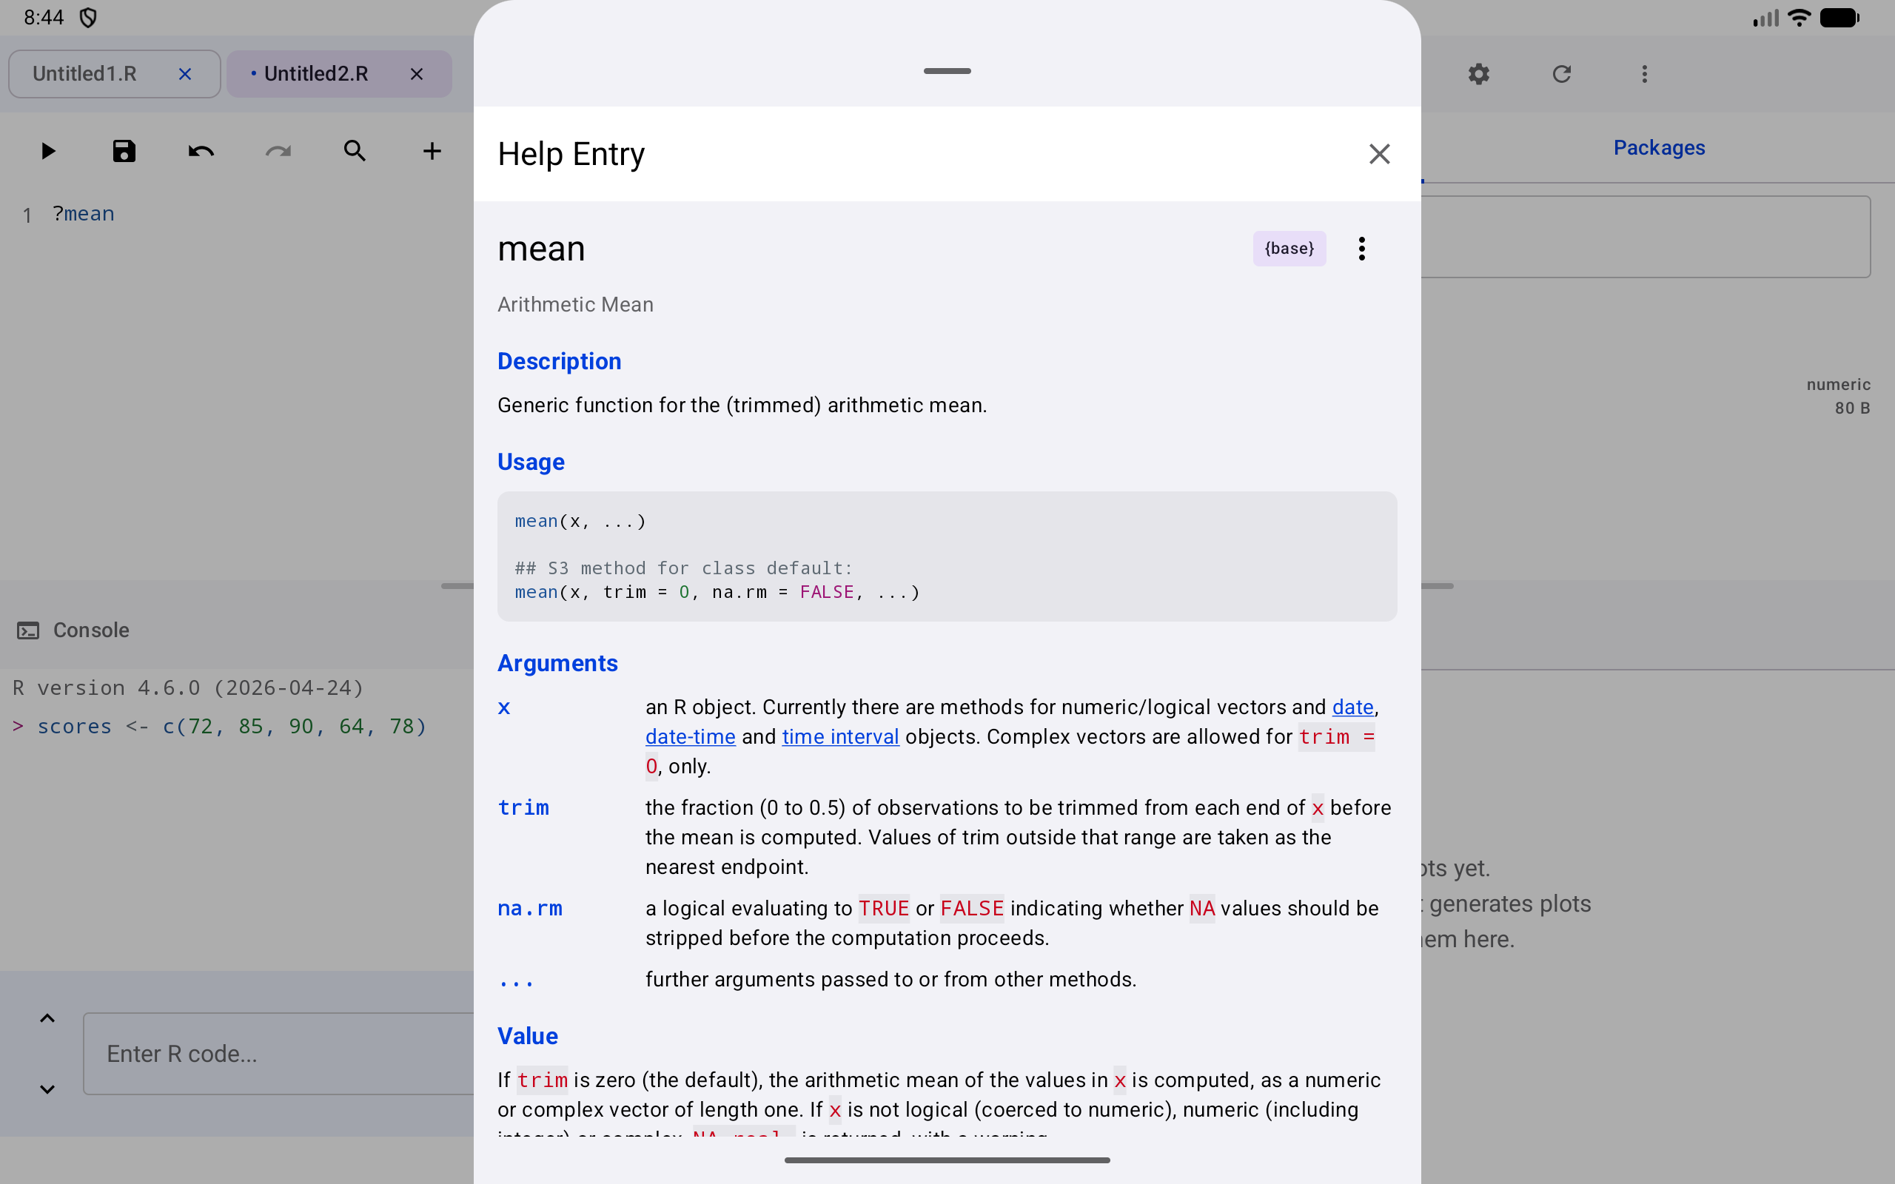Viewport: 1895px width, 1184px height.
Task: Click the {base} package badge
Action: click(1289, 248)
